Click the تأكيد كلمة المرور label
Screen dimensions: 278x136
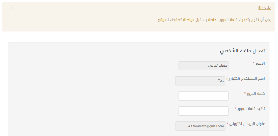pyautogui.click(x=251, y=109)
